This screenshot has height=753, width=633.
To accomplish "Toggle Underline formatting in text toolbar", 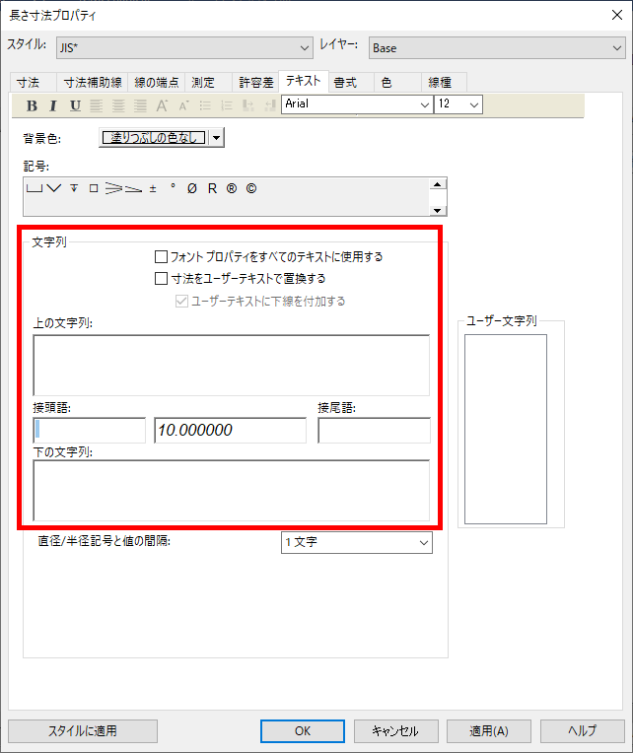I will (75, 105).
